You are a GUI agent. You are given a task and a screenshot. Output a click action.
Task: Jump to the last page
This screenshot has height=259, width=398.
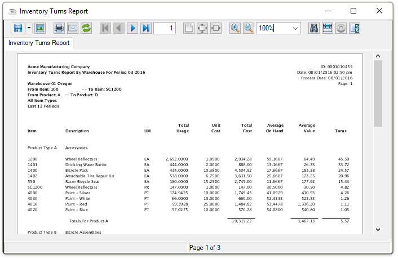click(x=146, y=28)
